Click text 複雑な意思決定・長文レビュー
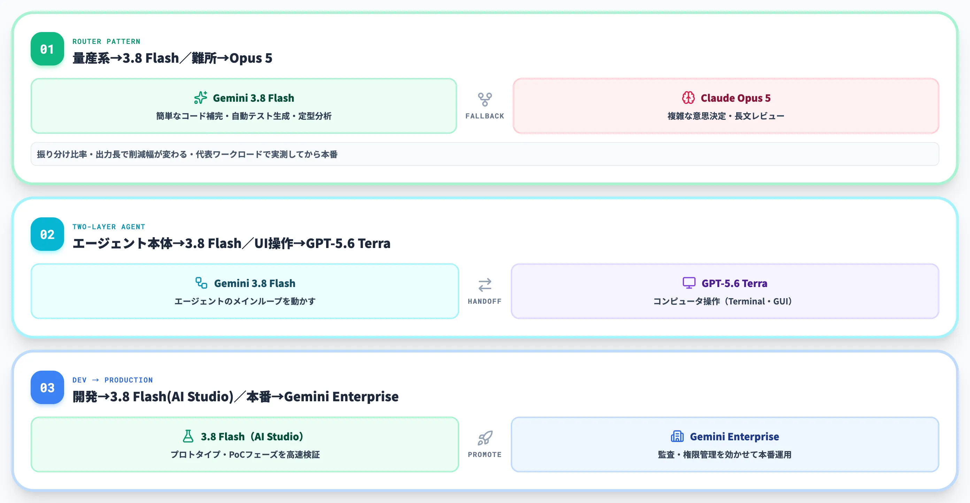 pos(726,116)
